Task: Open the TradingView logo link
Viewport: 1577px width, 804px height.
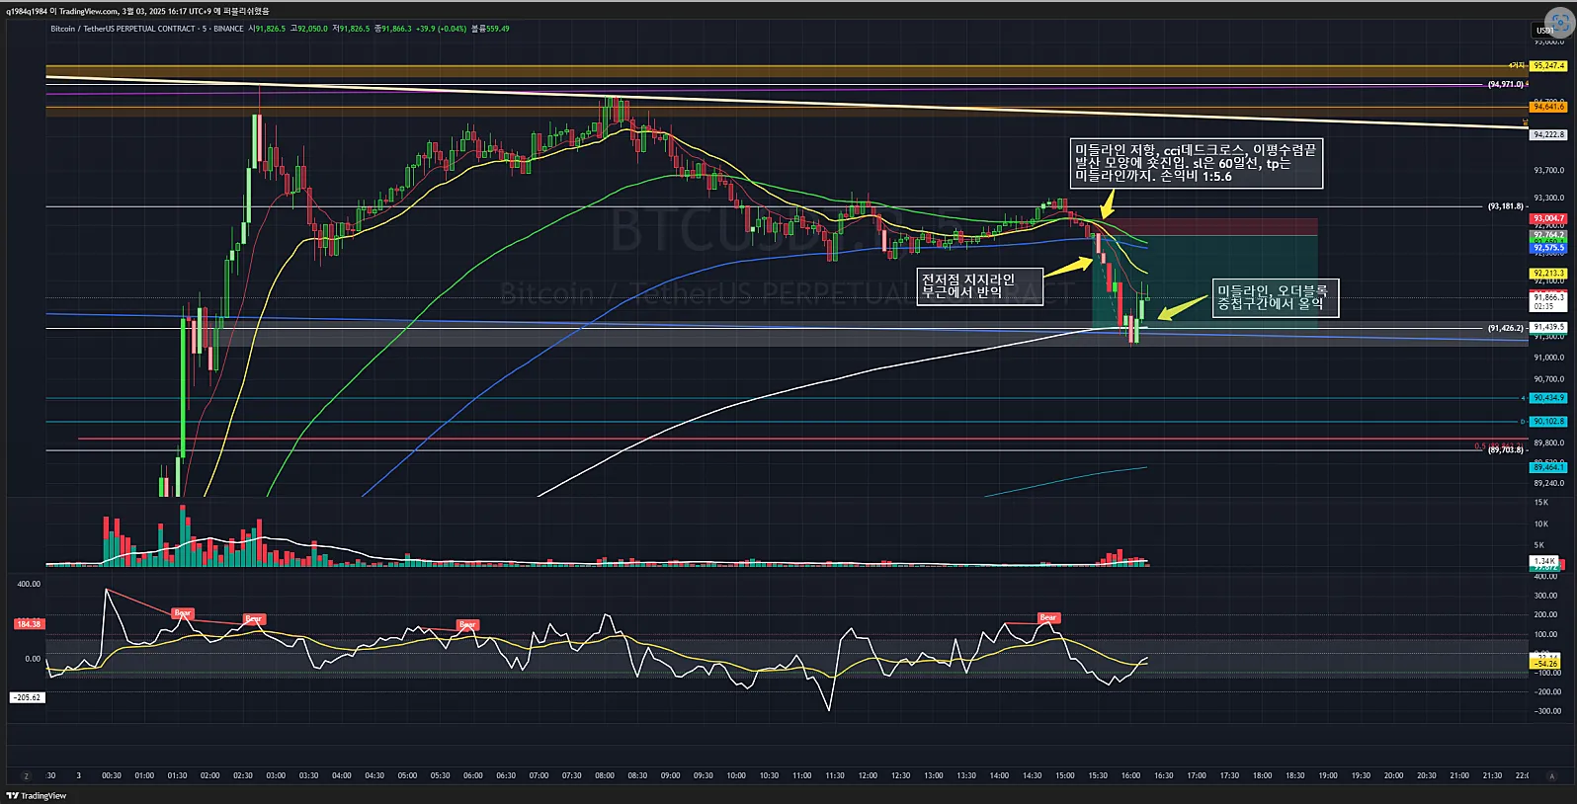Action: point(37,795)
